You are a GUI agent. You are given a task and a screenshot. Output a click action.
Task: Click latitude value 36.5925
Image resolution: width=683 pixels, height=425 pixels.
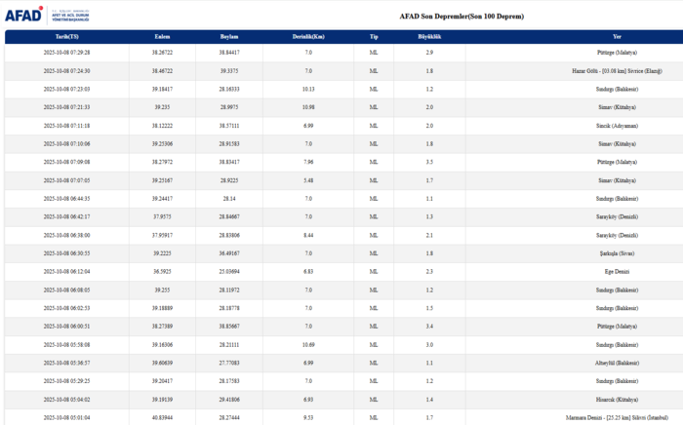[162, 271]
